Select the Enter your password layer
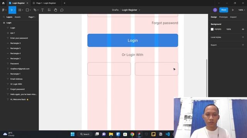The height and width of the screenshot is (138, 247). pyautogui.click(x=19, y=38)
